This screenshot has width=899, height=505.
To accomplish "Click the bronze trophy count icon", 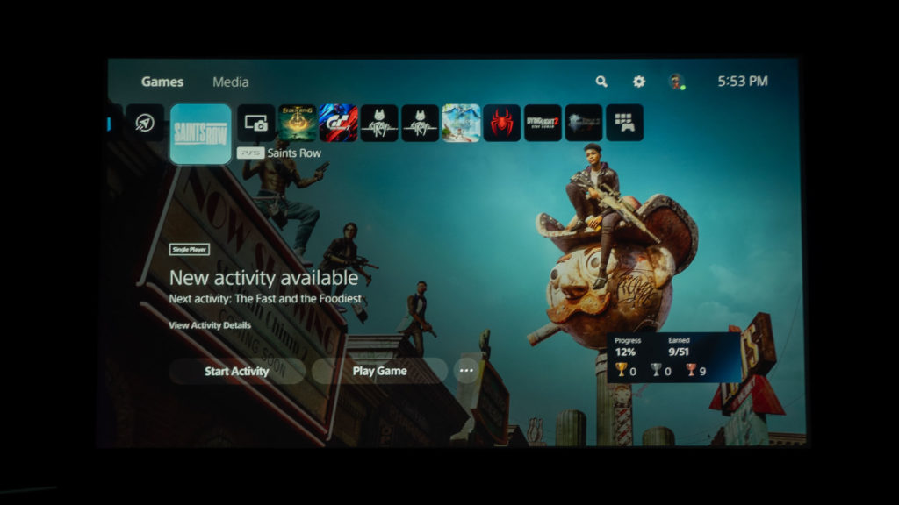I will [x=691, y=371].
